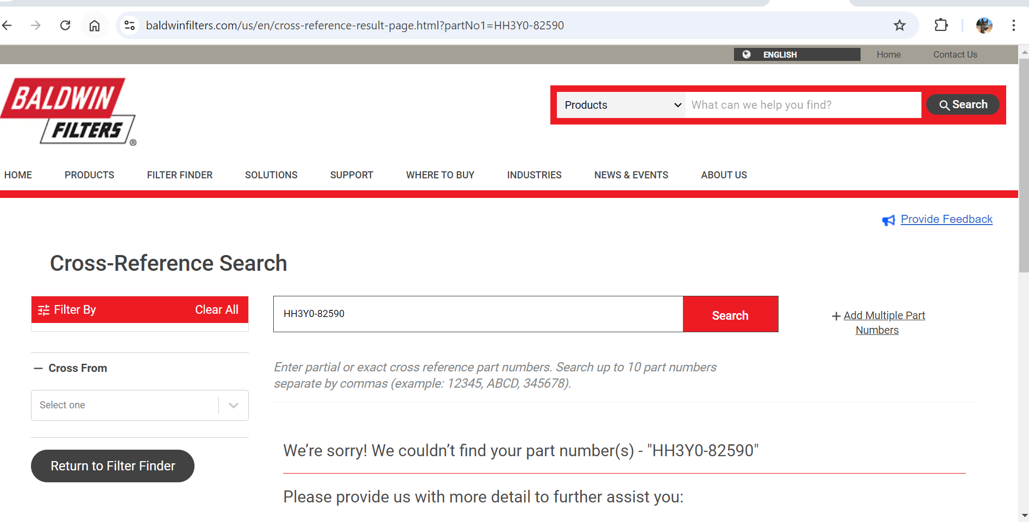This screenshot has width=1029, height=522.
Task: Click the Provide Feedback link
Action: tap(946, 219)
